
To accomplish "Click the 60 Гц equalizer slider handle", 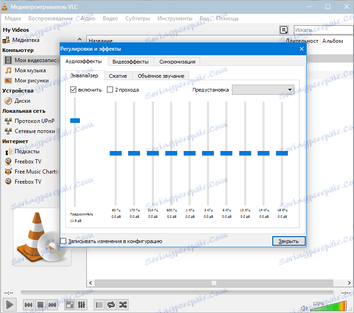I will 115,153.
